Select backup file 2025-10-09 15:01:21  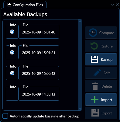(39, 52)
